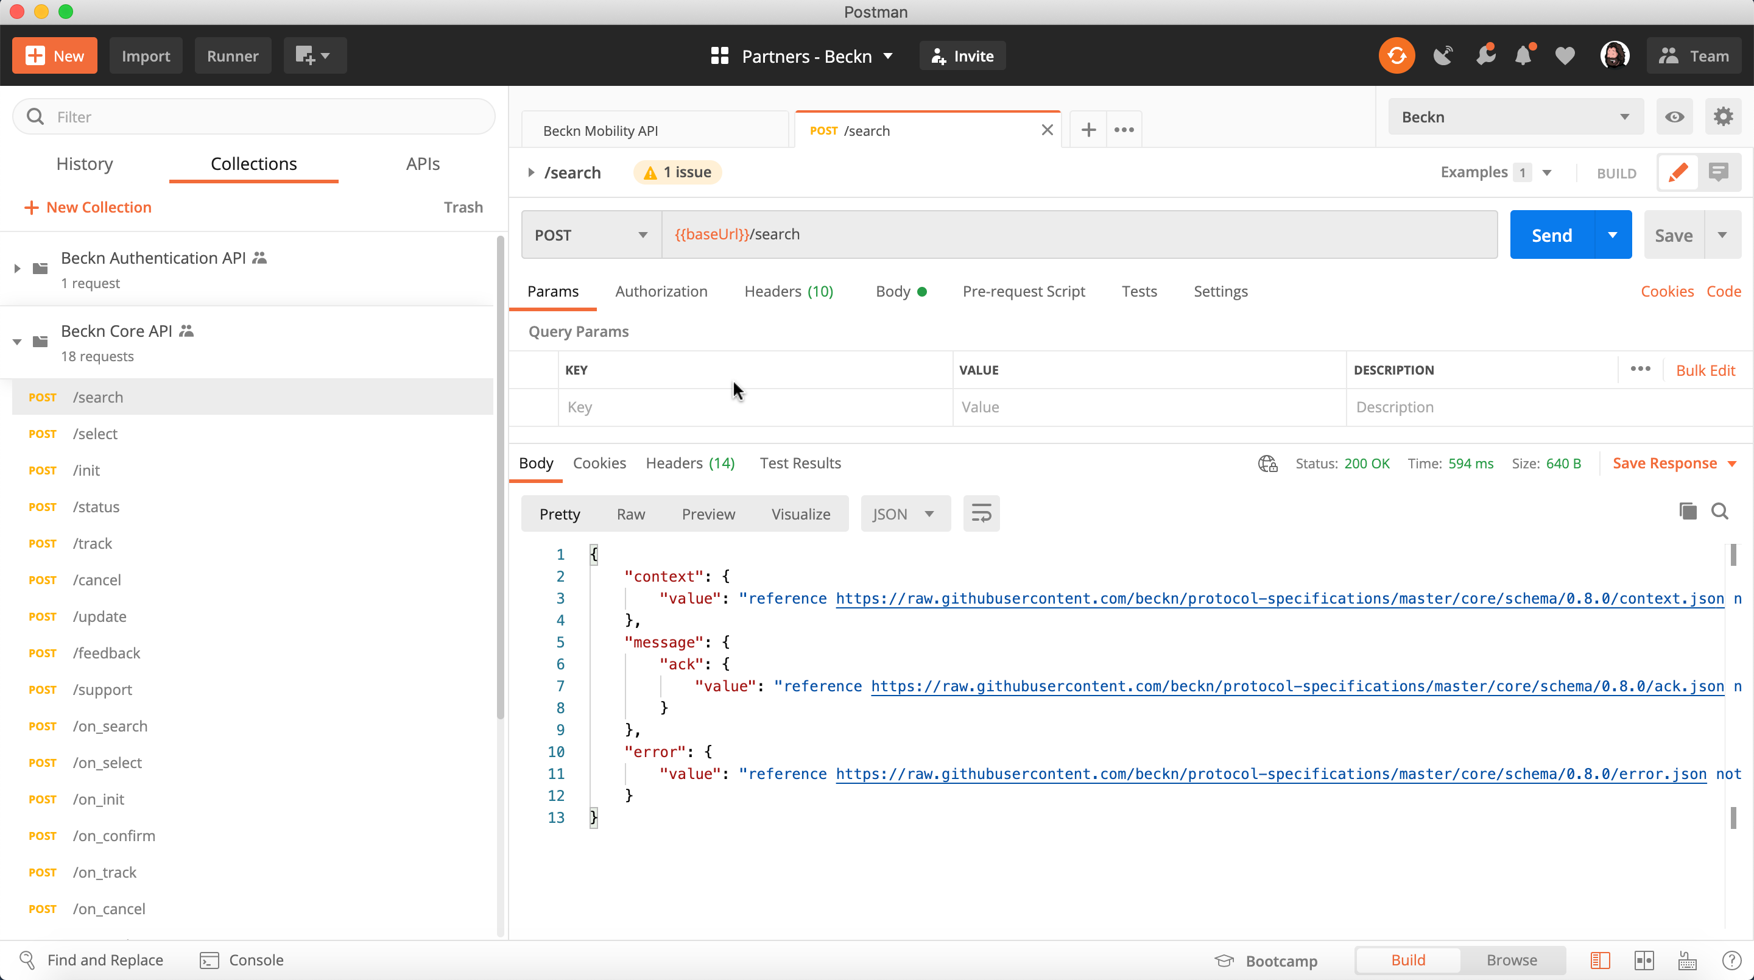Switch to Browse mode
The height and width of the screenshot is (980, 1754).
tap(1512, 961)
